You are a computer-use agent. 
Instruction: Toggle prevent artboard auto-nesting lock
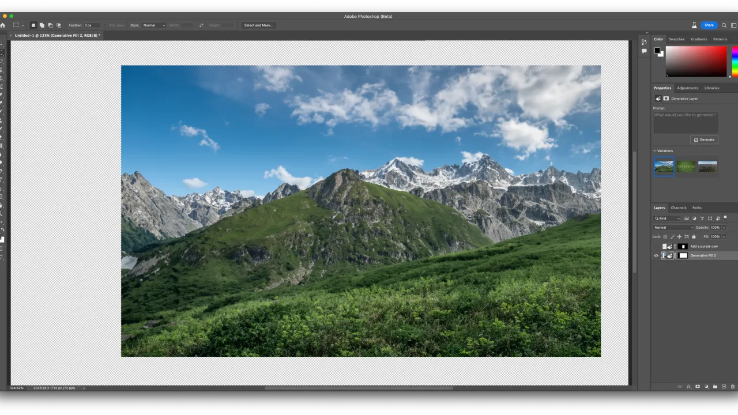(687, 237)
